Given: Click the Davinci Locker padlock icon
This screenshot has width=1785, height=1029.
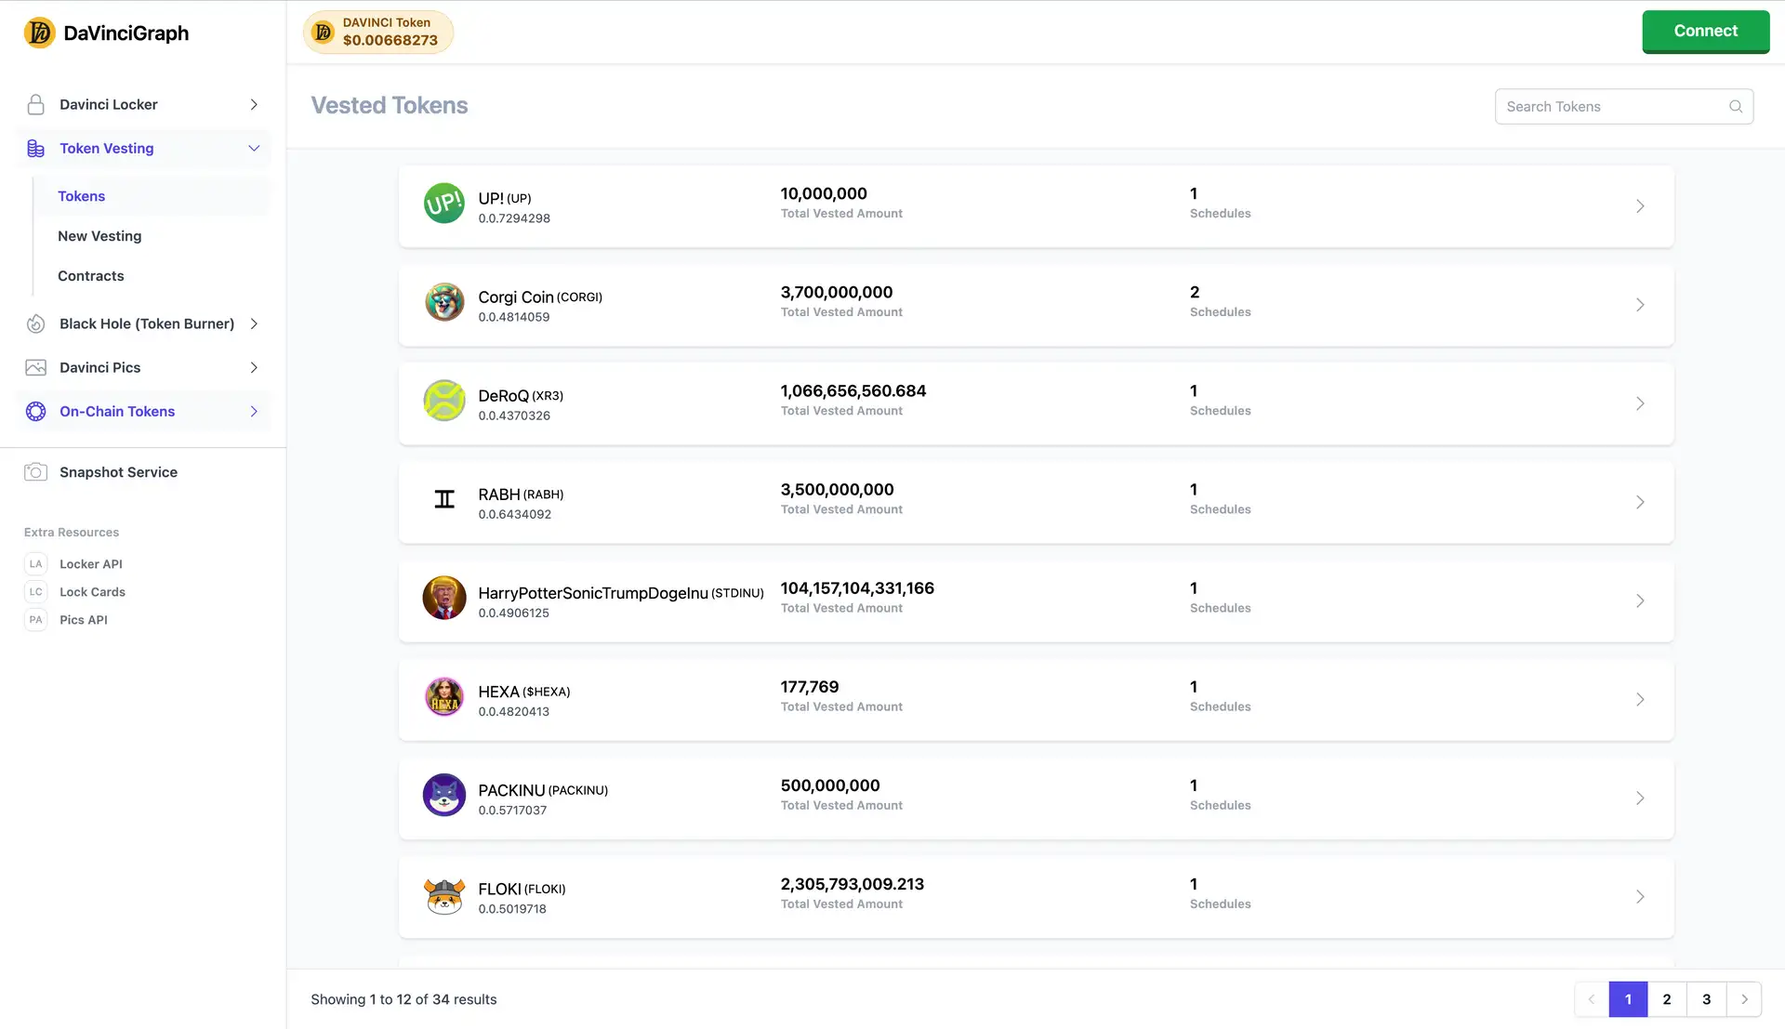Looking at the screenshot, I should coord(35,104).
